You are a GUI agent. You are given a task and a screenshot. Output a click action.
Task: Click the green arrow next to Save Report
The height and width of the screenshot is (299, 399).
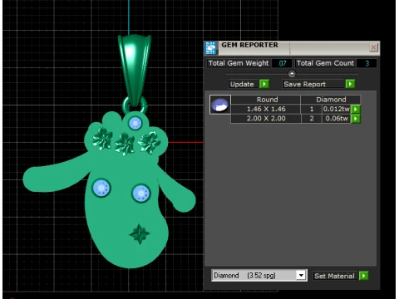tap(350, 84)
